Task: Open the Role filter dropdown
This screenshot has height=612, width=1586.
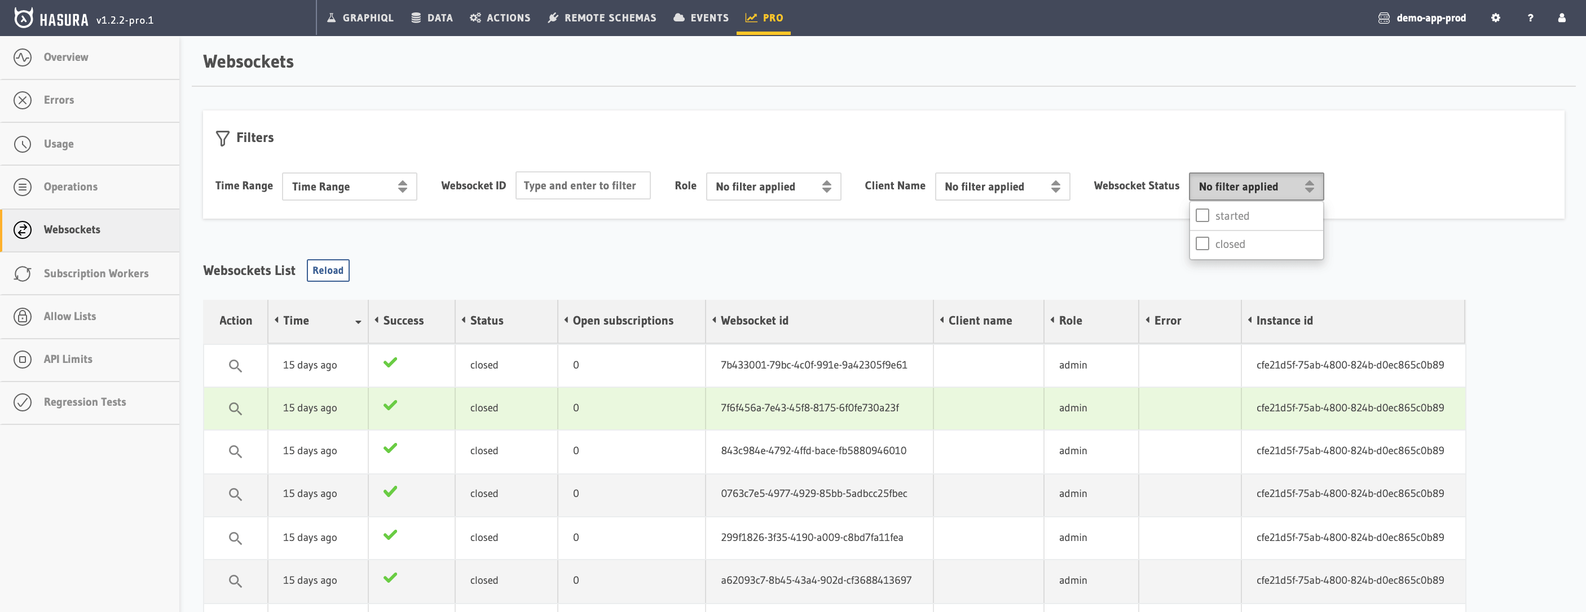Action: pyautogui.click(x=773, y=187)
